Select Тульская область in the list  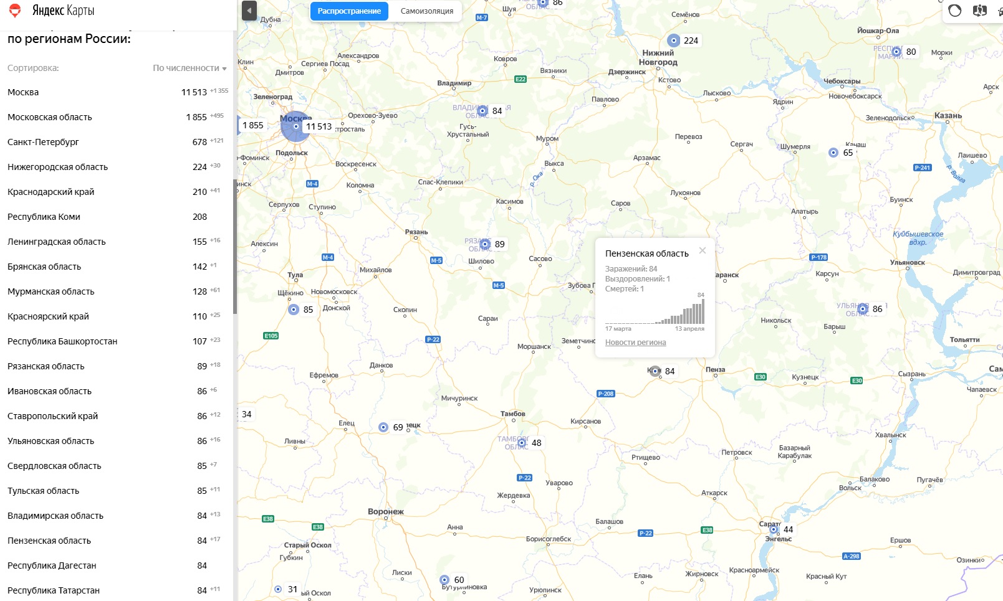(x=117, y=491)
